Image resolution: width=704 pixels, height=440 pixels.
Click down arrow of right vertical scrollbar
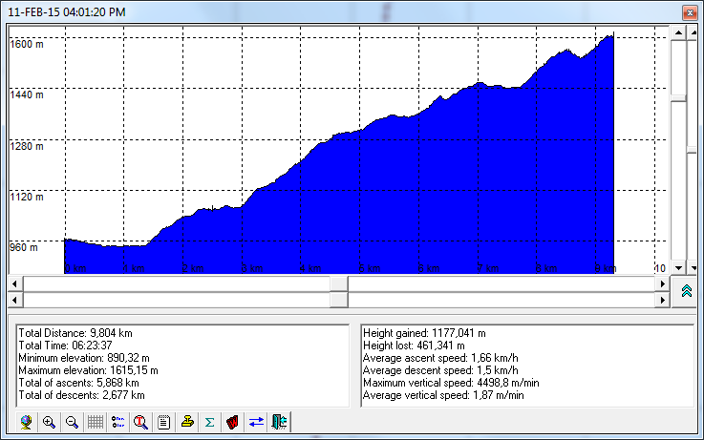point(693,268)
